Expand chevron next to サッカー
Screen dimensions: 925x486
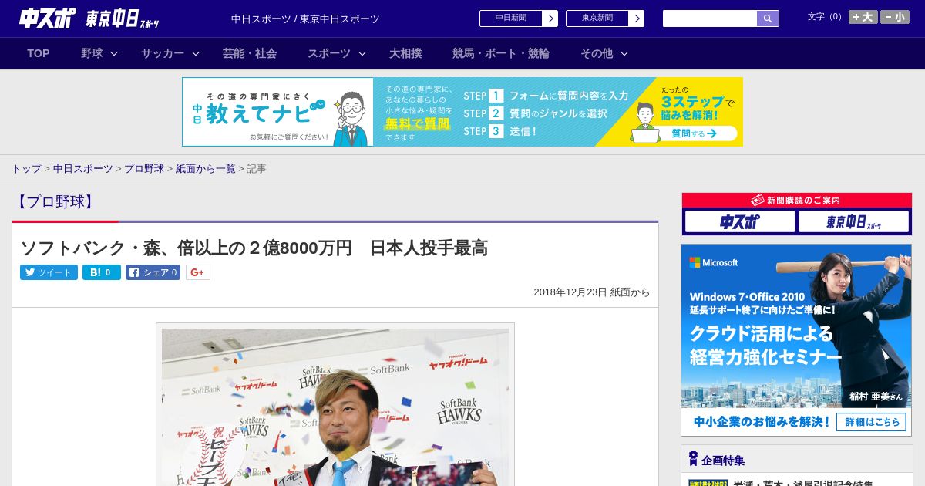[x=196, y=53]
